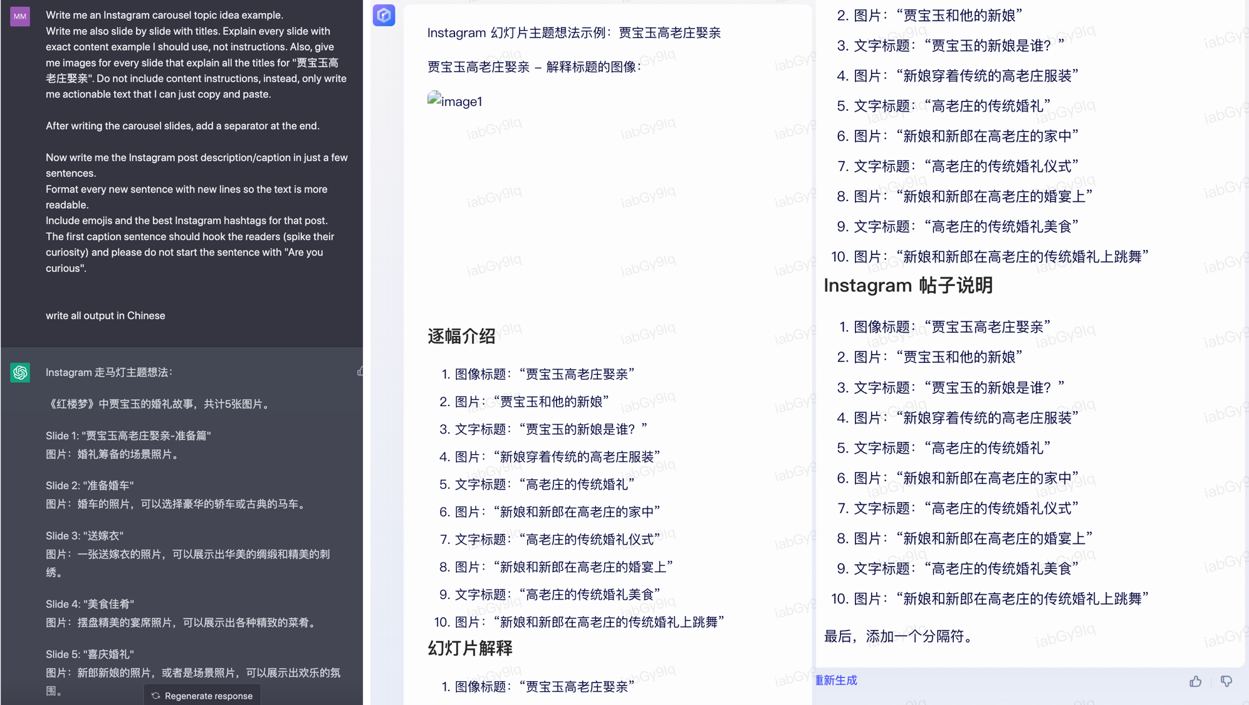Click the purple MM user avatar
Image resolution: width=1249 pixels, height=705 pixels.
[20, 16]
